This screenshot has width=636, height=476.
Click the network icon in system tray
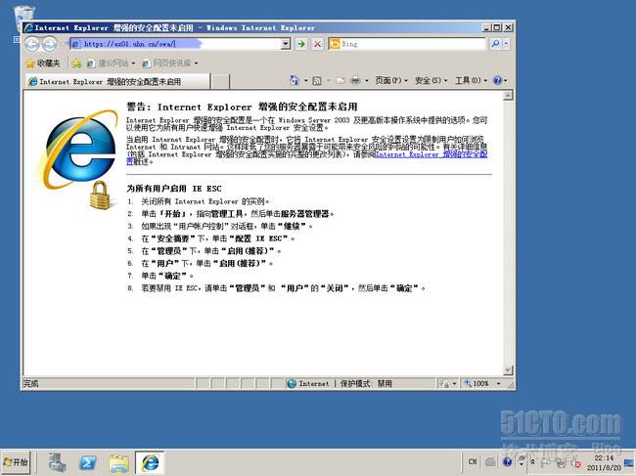561,462
